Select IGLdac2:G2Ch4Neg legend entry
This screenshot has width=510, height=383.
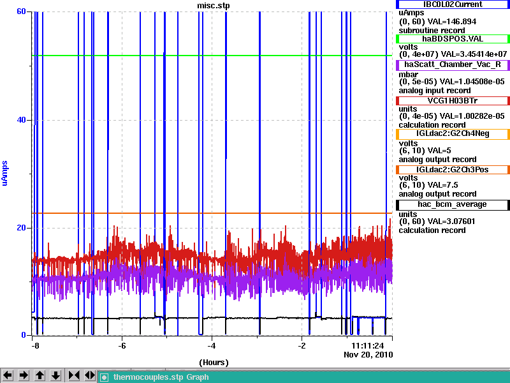(x=453, y=134)
